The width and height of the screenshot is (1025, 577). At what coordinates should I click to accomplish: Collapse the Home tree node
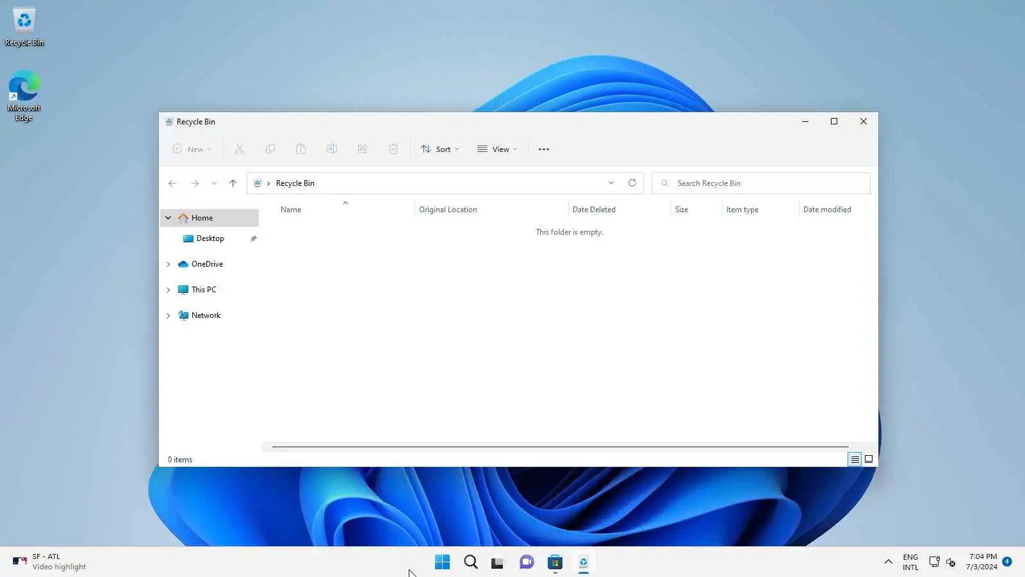pos(168,218)
